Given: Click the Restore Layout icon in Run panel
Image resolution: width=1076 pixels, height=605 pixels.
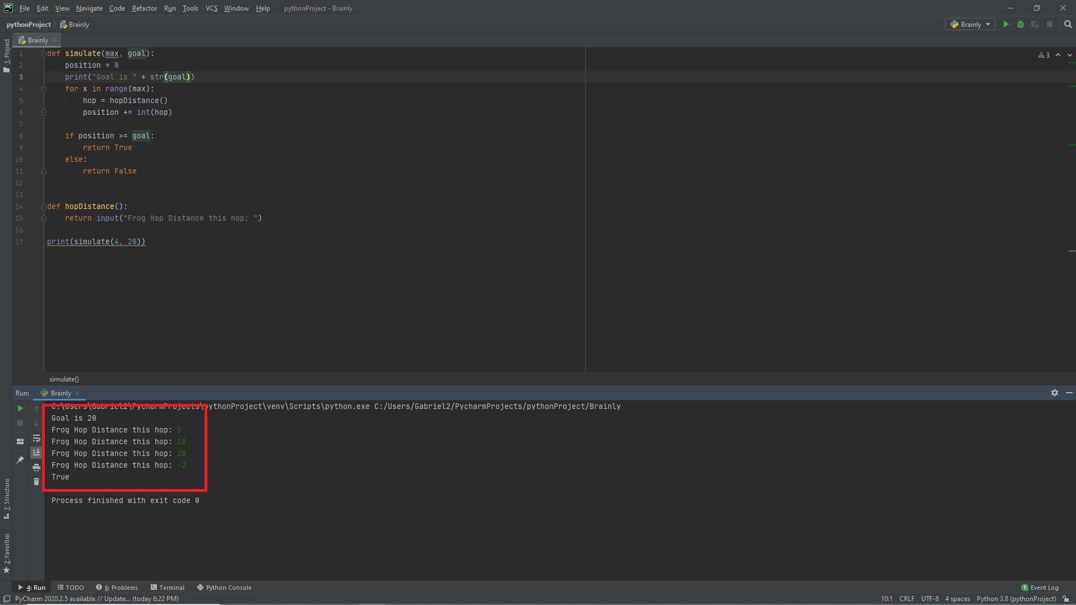Looking at the screenshot, I should 20,441.
